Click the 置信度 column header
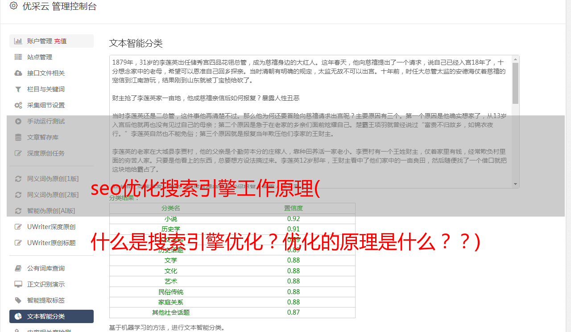 (294, 208)
